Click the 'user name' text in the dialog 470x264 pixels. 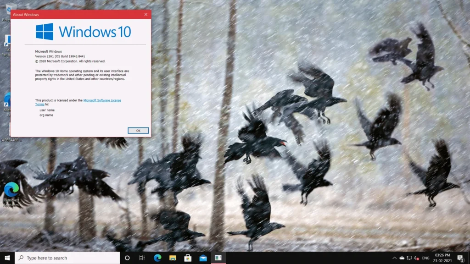pyautogui.click(x=47, y=110)
